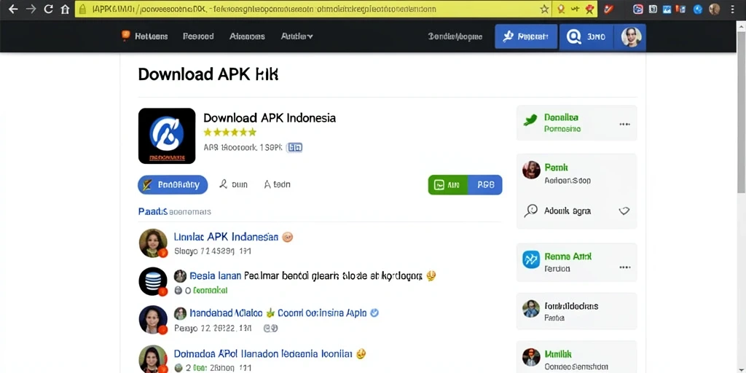Open the Hettaans nav item
This screenshot has width=746, height=373.
152,36
